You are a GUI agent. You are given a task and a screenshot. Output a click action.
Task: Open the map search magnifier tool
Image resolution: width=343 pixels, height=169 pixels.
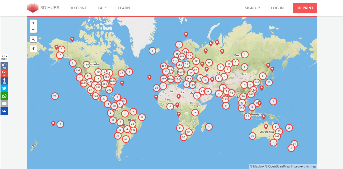coord(33,39)
